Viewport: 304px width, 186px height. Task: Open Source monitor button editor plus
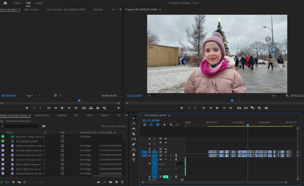point(119,108)
